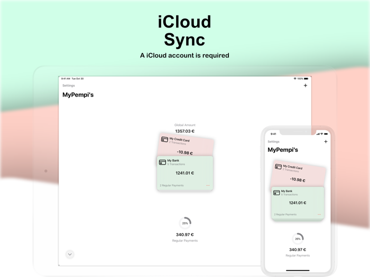370x277 pixels.
Task: Click the card icon on iPad My Bank
Action: (x=162, y=163)
